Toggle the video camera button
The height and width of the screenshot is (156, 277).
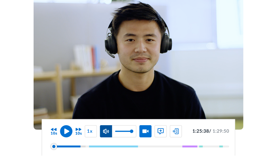pos(145,131)
